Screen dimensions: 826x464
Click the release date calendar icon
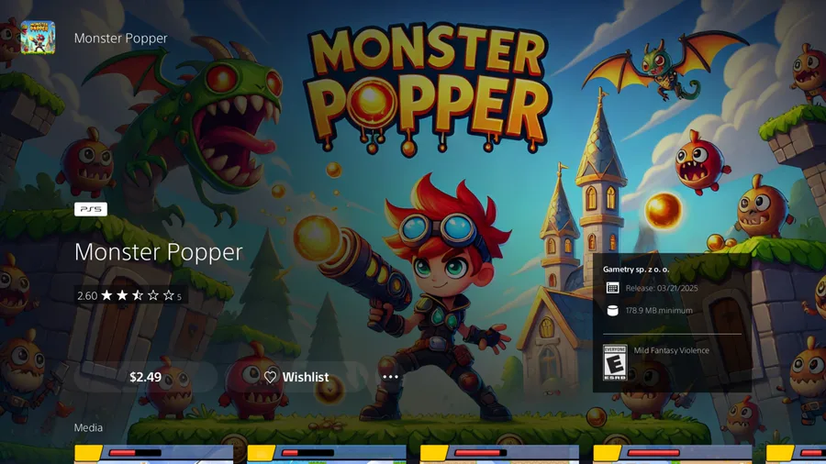[612, 288]
